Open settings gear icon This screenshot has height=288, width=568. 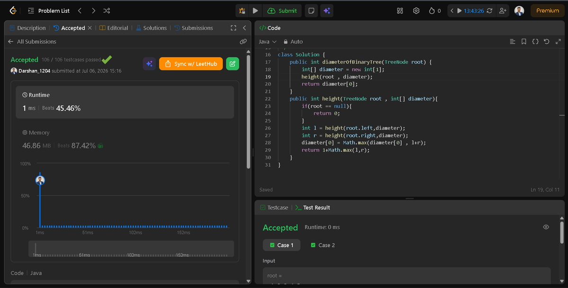pos(416,11)
